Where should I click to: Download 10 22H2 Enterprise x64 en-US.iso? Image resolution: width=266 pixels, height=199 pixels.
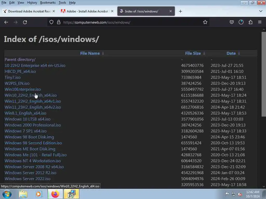tap(35, 66)
